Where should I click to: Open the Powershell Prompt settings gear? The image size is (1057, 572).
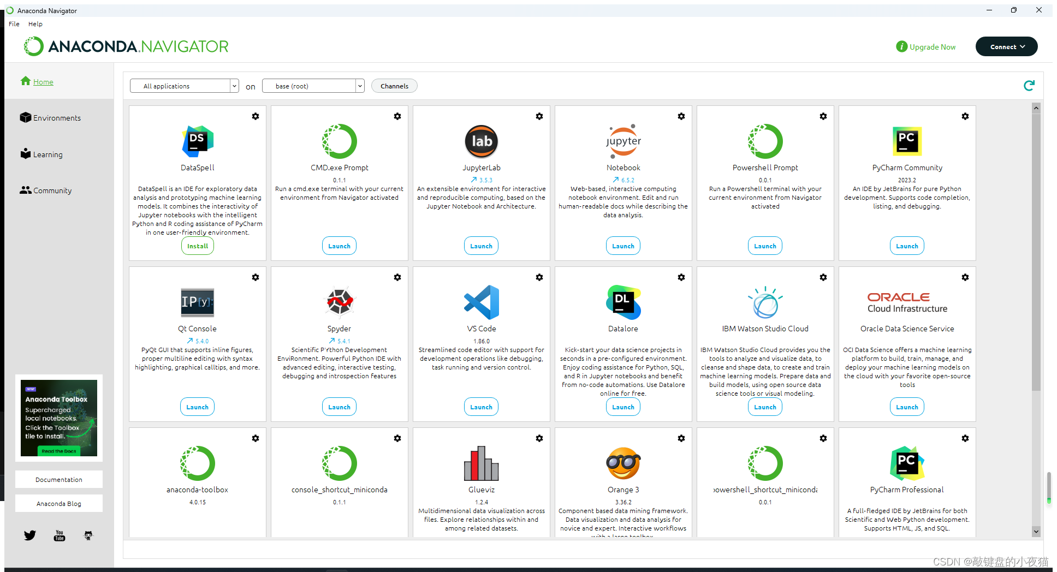coord(823,116)
